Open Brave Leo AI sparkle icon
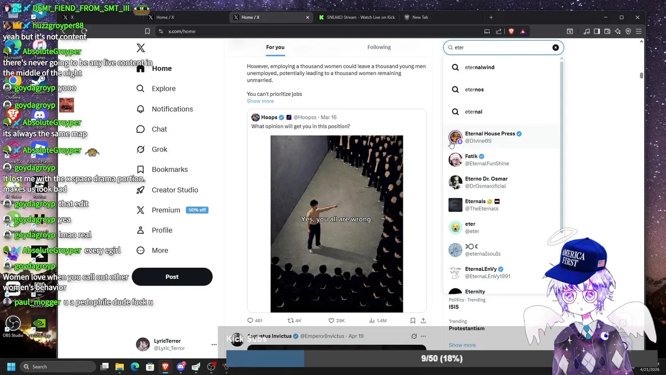This screenshot has width=666, height=375. (x=618, y=31)
